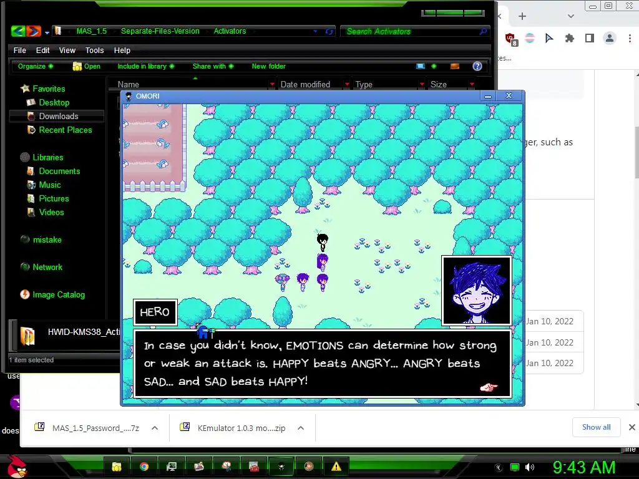Open Type column filter arrow
Image resolution: width=639 pixels, height=479 pixels.
click(x=422, y=84)
